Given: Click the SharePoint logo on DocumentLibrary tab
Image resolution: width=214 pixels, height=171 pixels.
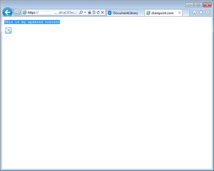Looking at the screenshot, I should click(110, 13).
